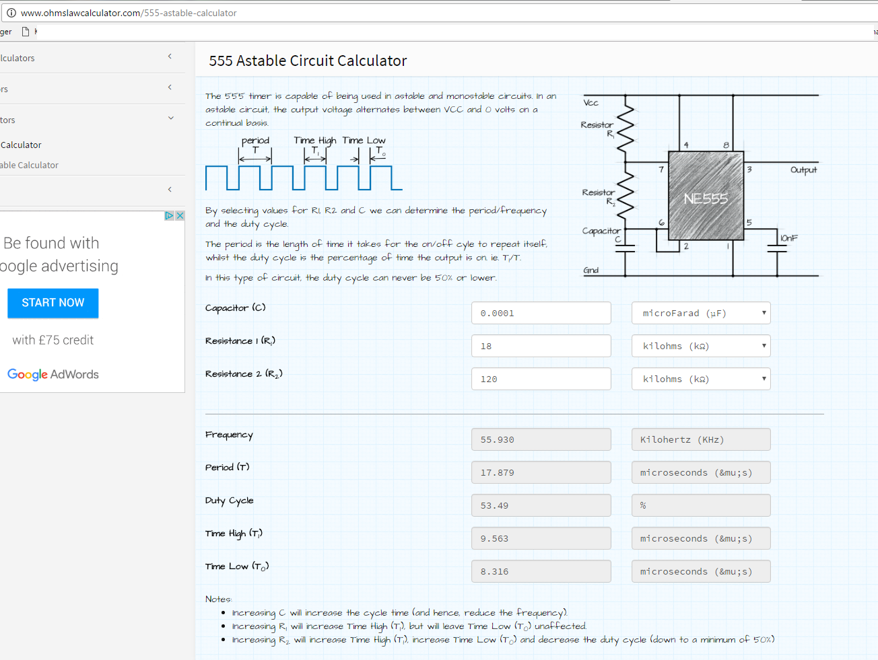This screenshot has width=878, height=660.
Task: Expand the 'lculators' sidebar section
Action: (x=170, y=57)
